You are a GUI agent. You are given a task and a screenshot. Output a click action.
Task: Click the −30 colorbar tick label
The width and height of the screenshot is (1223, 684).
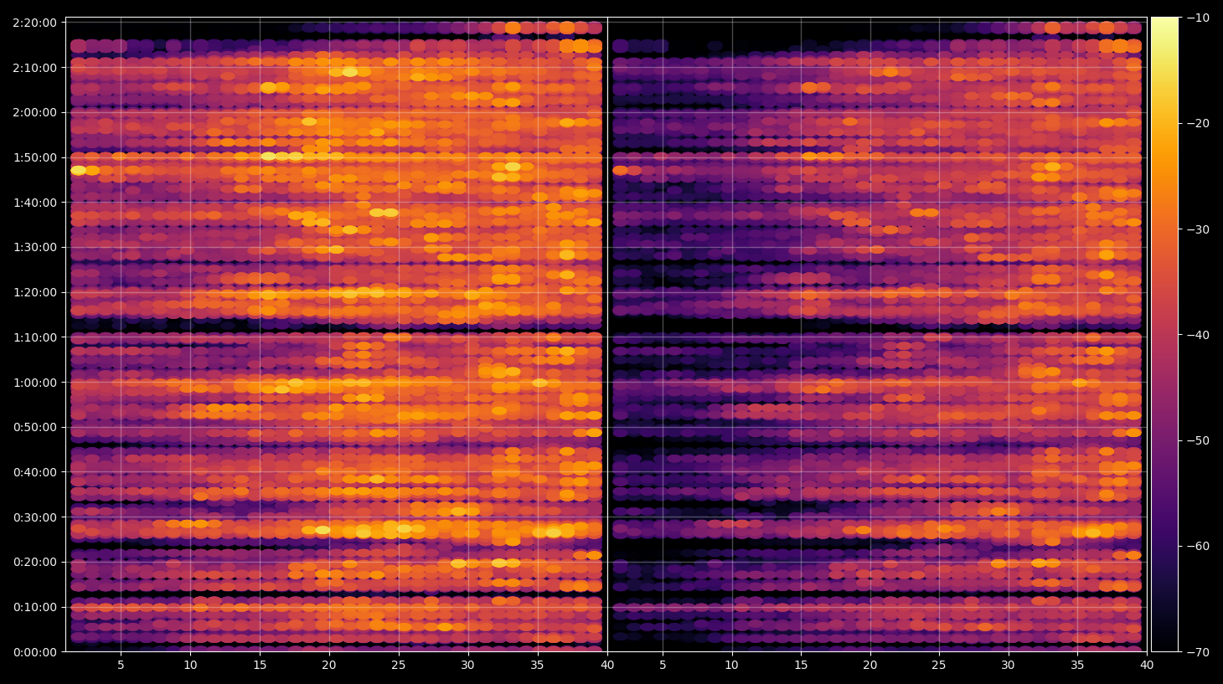point(1198,229)
